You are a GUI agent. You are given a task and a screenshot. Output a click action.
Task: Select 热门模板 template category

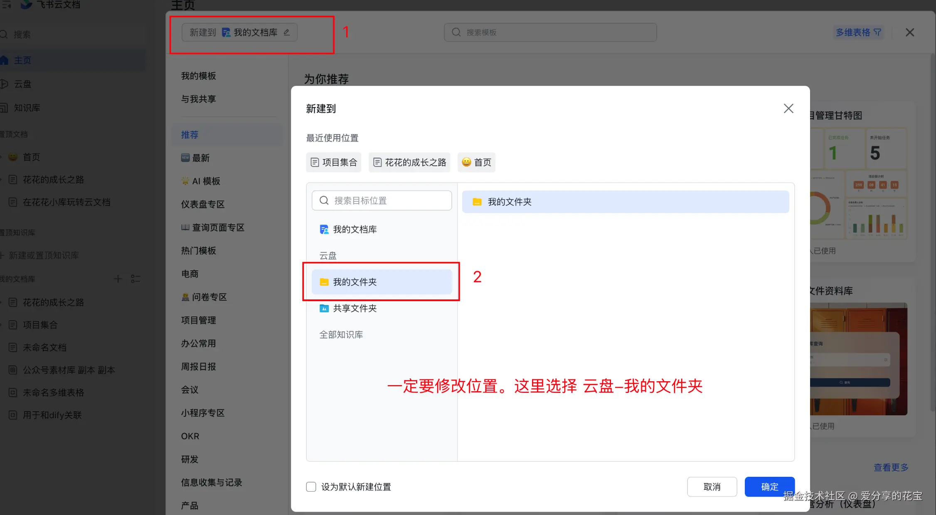click(x=198, y=250)
